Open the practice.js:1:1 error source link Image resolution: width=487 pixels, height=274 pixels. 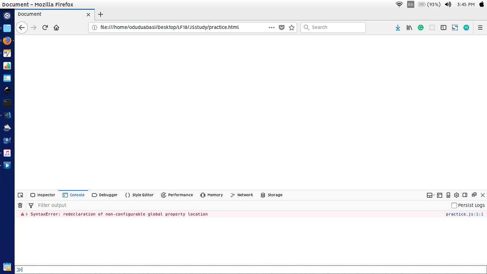click(464, 214)
